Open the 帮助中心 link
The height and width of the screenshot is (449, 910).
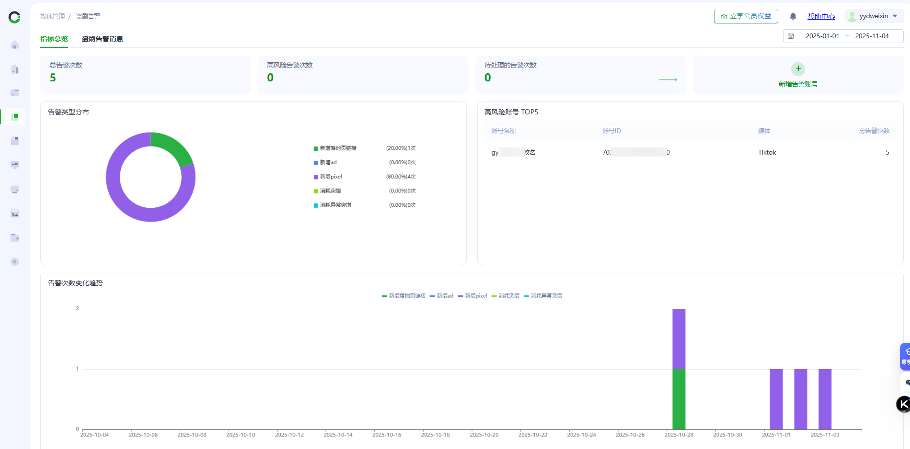[821, 16]
